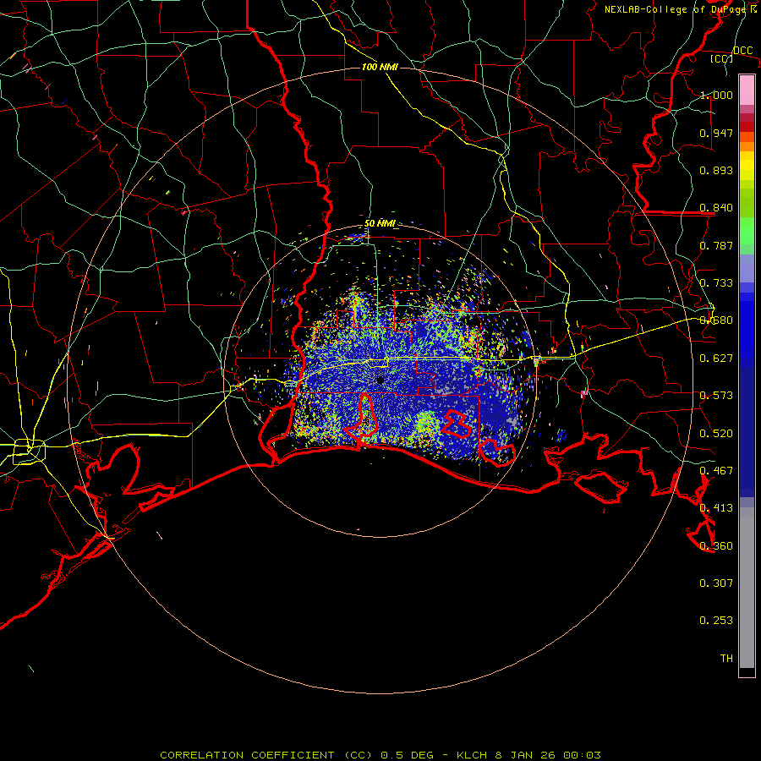The height and width of the screenshot is (761, 761).
Task: Click the TH threshold label
Action: pos(726,659)
